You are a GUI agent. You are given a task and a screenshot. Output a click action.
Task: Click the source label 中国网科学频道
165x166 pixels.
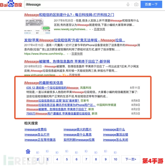pos(106,105)
